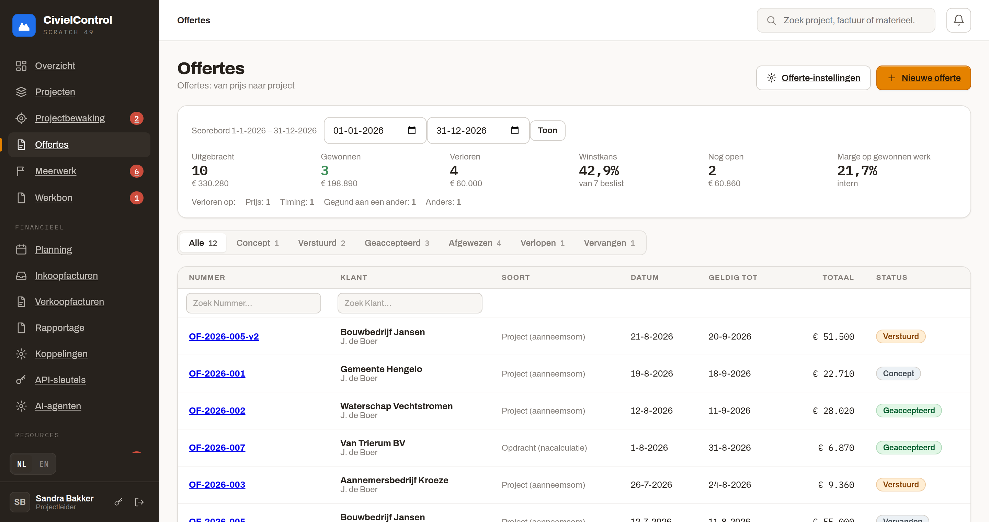Filter by Vervangen tab
The image size is (989, 522).
tap(609, 243)
